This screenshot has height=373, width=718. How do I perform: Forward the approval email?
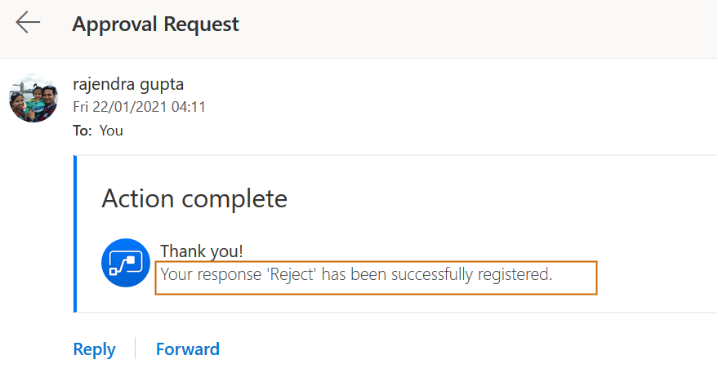pyautogui.click(x=188, y=349)
